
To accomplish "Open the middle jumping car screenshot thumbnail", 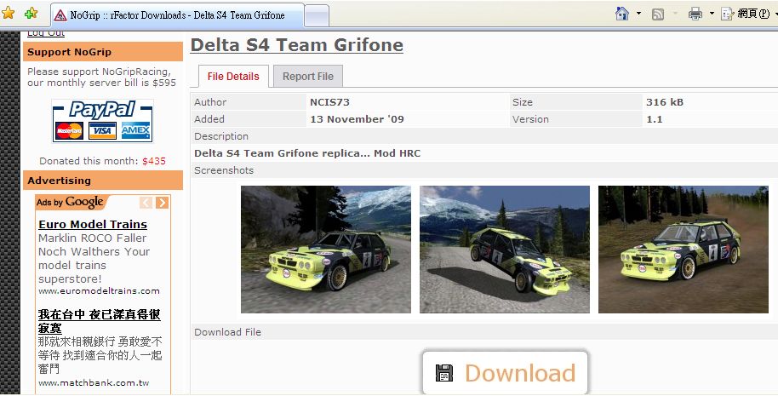I will click(504, 249).
